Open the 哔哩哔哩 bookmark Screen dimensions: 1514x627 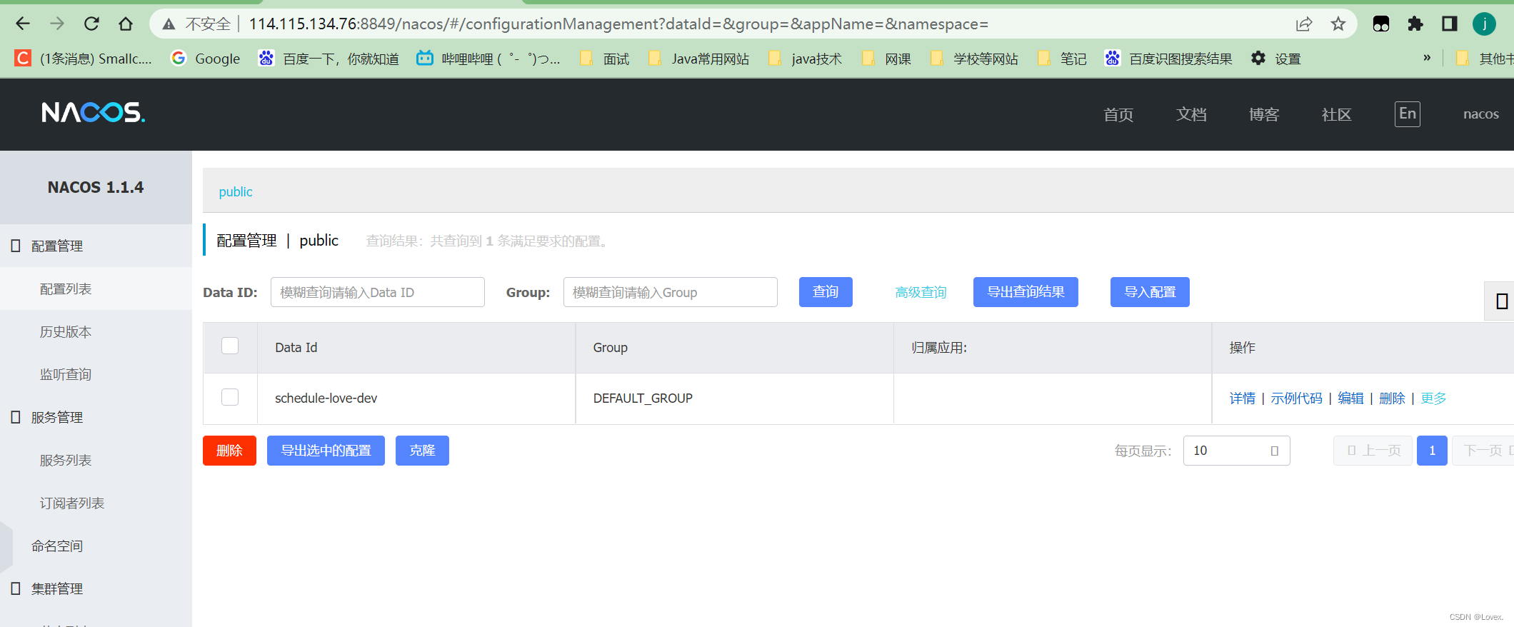488,59
